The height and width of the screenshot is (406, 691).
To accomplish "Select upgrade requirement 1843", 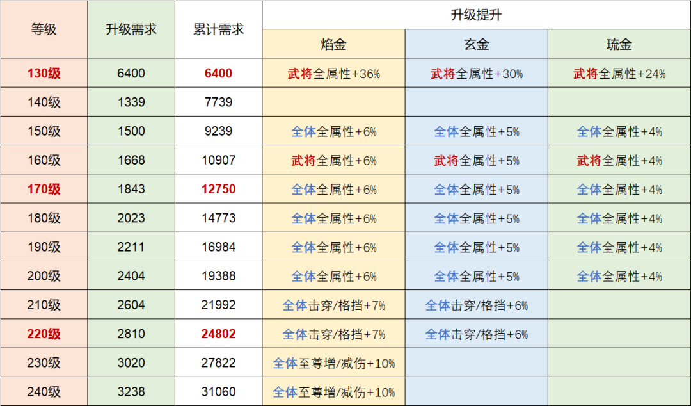I will click(x=131, y=189).
